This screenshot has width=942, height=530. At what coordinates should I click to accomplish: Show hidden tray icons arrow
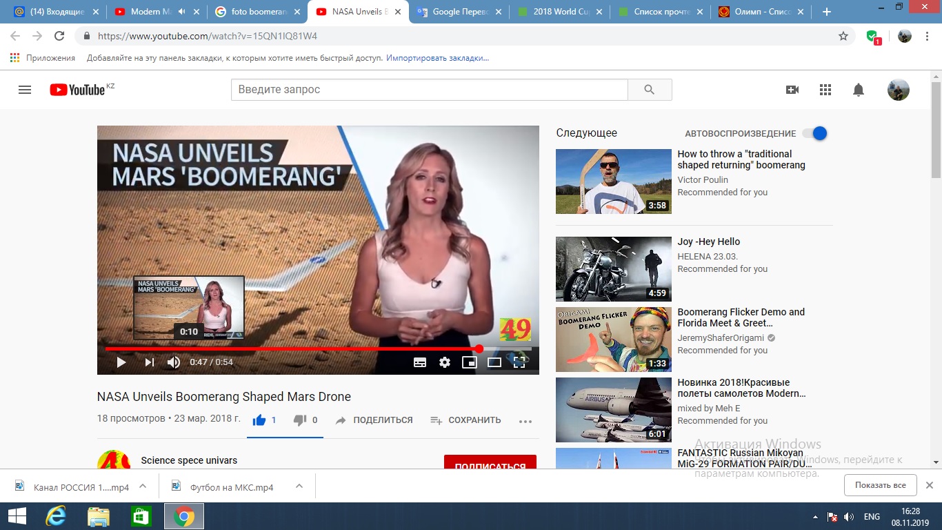coord(816,517)
